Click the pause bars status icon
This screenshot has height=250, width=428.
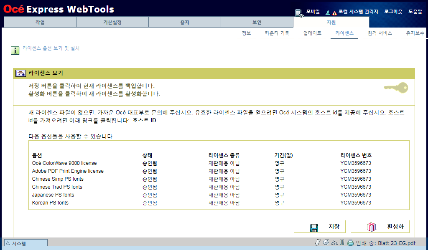click(342, 242)
